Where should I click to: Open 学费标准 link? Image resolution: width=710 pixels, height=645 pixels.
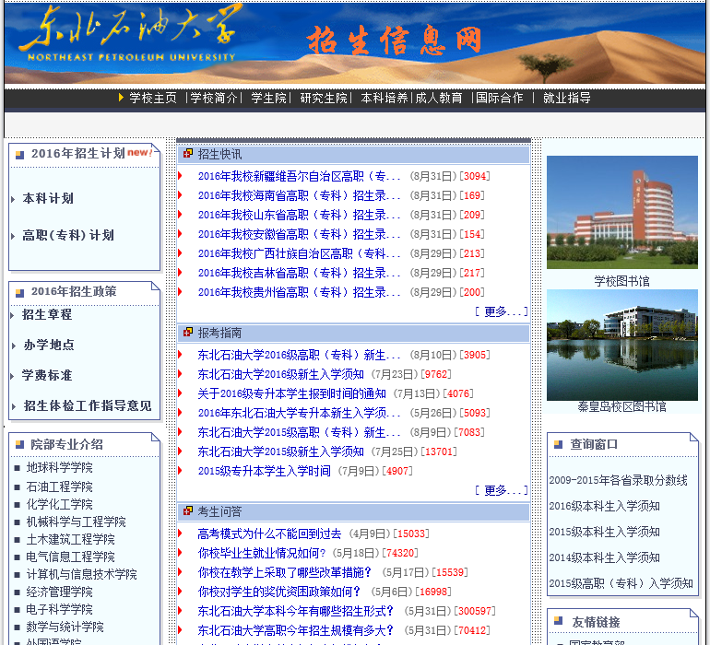(47, 375)
